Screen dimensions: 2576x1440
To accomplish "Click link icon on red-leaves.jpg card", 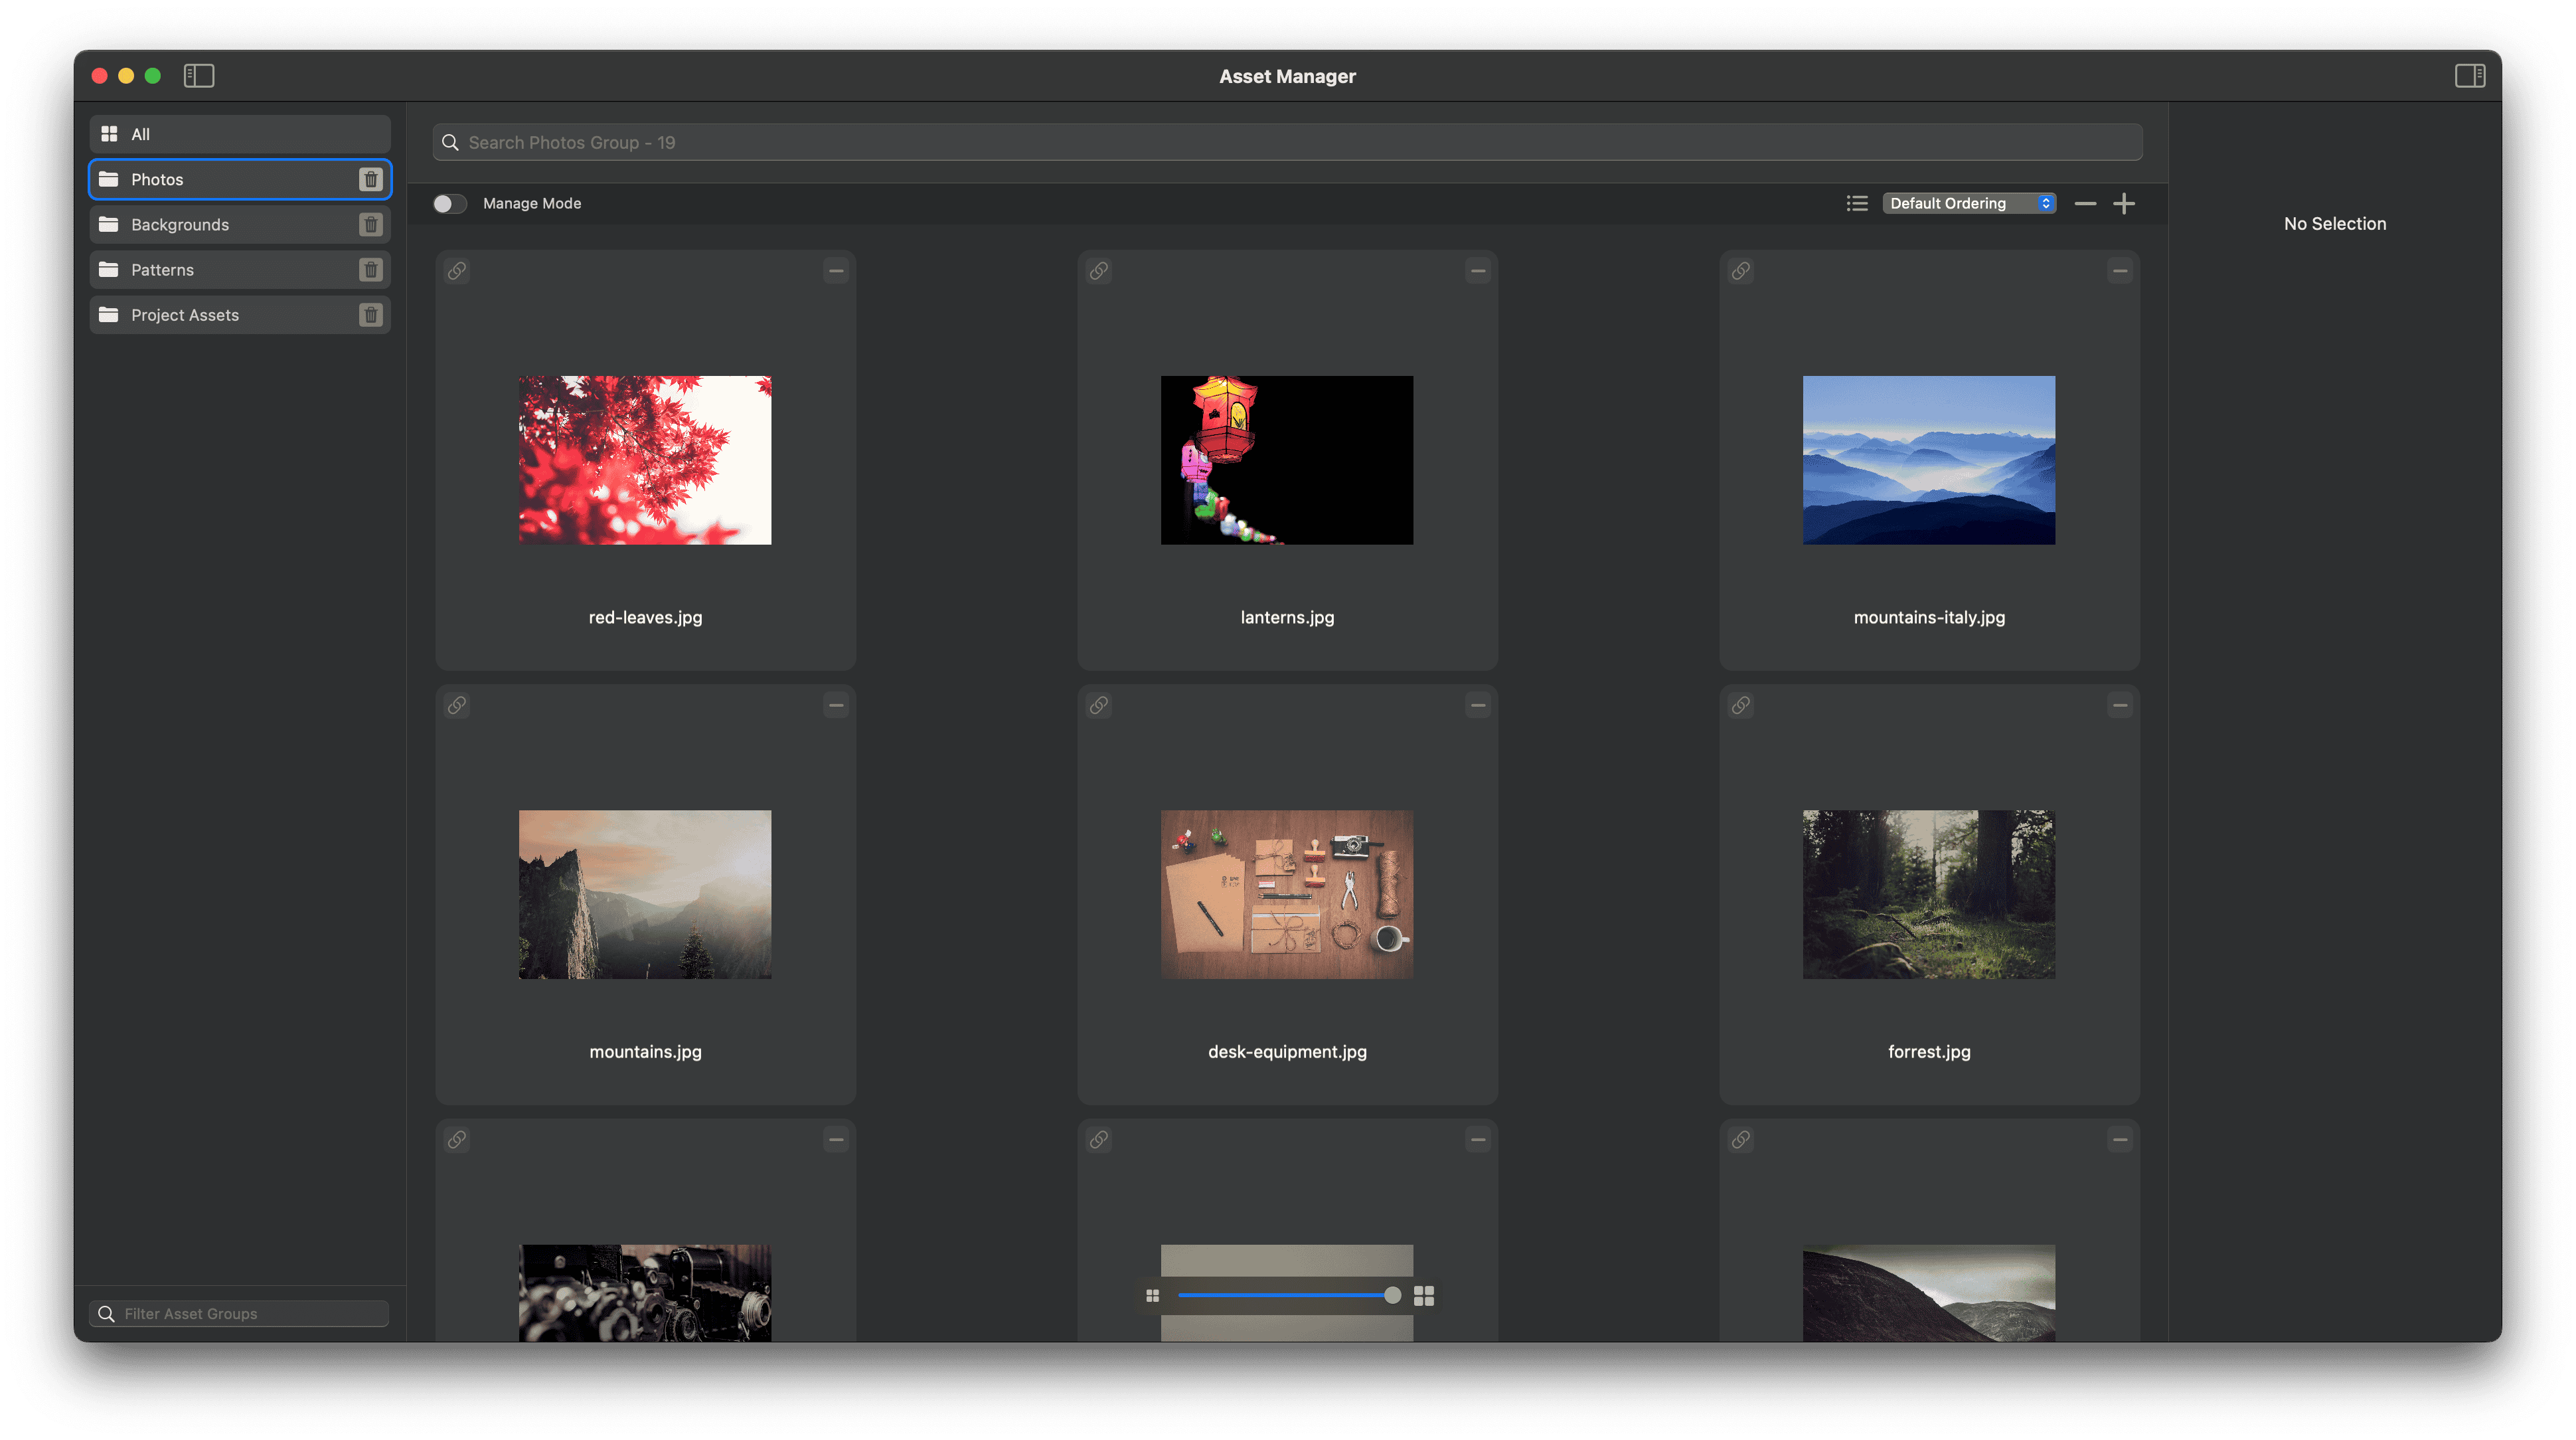I will [457, 271].
